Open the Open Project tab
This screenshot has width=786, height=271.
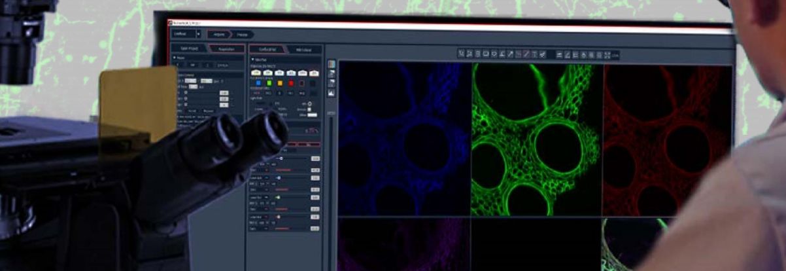[190, 48]
